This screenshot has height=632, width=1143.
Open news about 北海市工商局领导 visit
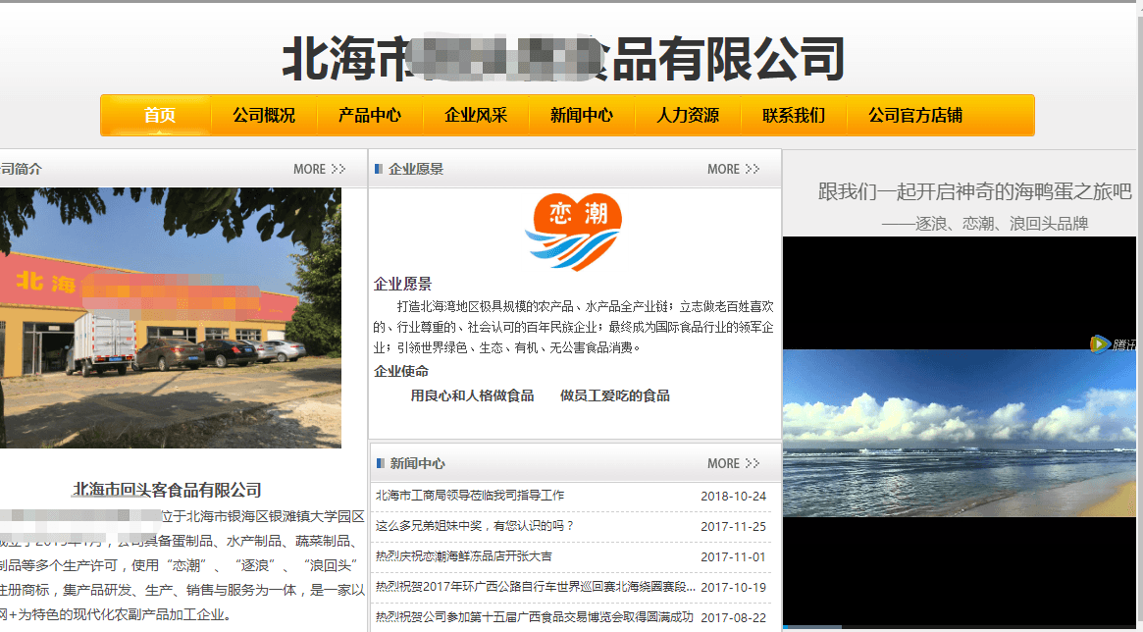(x=470, y=496)
